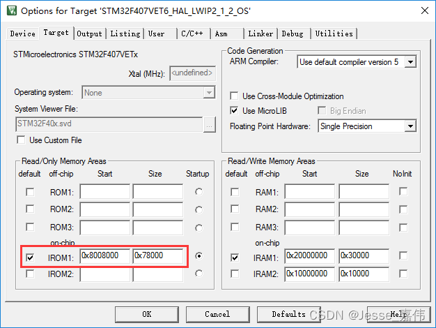Check the default box for ROM3

click(30, 227)
